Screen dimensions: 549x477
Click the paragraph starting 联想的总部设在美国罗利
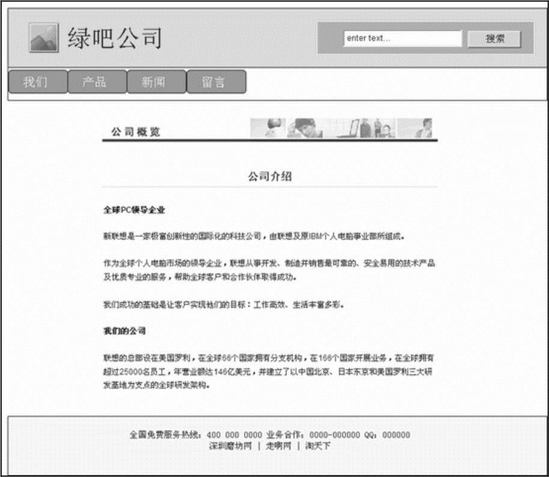[x=268, y=371]
